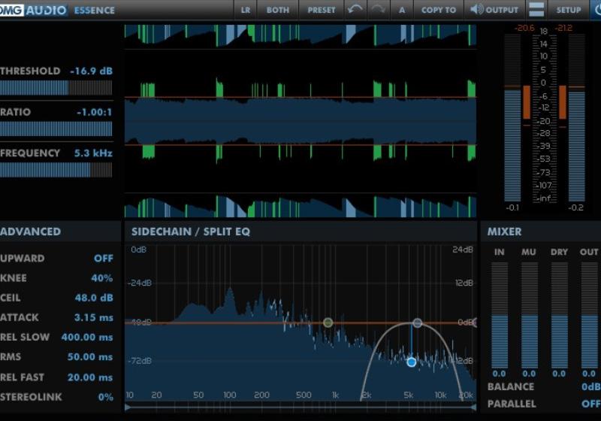601x421 pixels.
Task: Open the Preset menu
Action: pyautogui.click(x=322, y=10)
